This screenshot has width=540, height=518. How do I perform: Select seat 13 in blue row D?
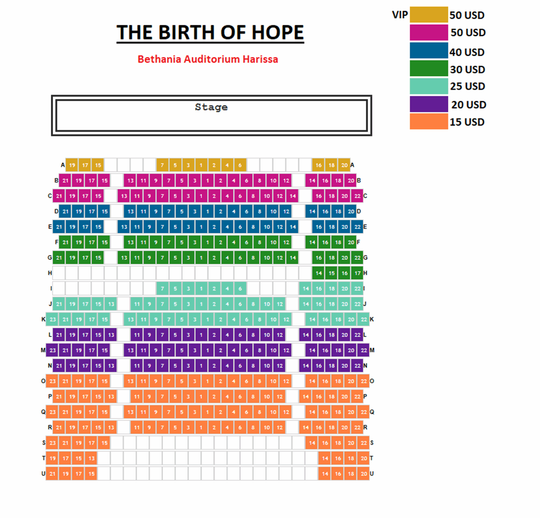(x=130, y=211)
